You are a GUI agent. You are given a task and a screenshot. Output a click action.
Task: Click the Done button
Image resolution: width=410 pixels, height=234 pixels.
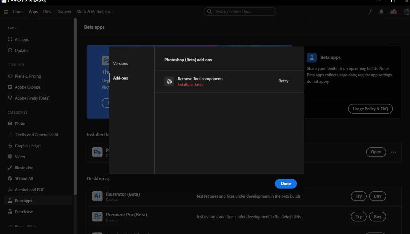[x=286, y=184]
